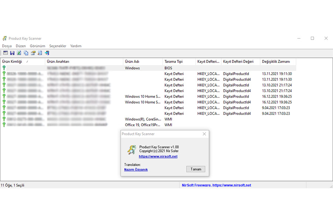Screen dimensions: 333x222
Task: Maximize the Product Key Scanner main window
Action: tap(312, 38)
